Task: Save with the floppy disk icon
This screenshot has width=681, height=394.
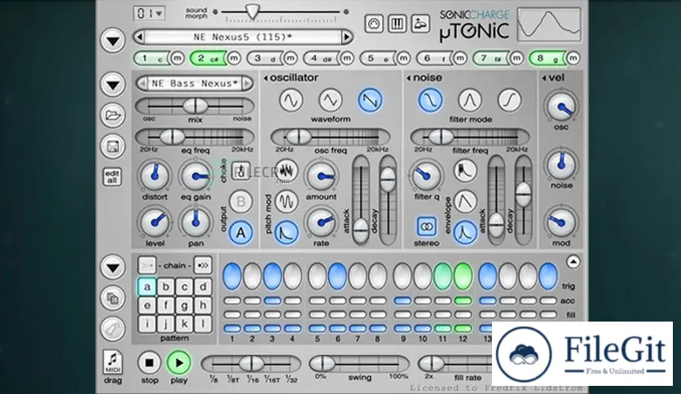Action: [113, 147]
